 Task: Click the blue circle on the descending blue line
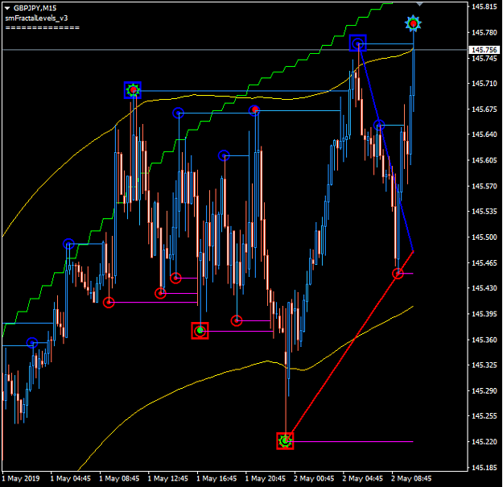(x=379, y=125)
